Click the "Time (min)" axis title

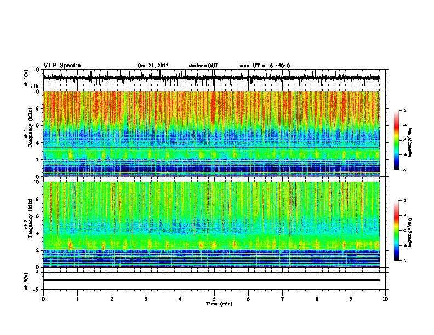[x=219, y=304]
